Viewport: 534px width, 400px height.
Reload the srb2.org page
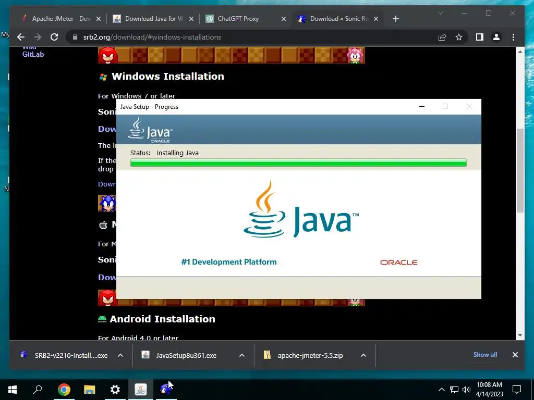(54, 37)
